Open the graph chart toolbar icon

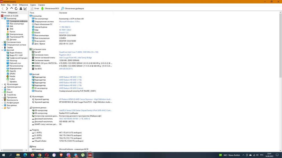25,8
